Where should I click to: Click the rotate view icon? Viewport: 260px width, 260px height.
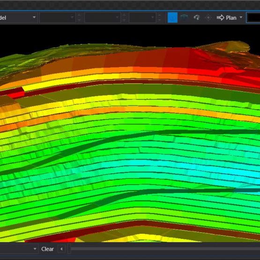pos(197,17)
